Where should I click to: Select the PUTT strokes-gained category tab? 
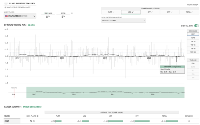(111, 12)
